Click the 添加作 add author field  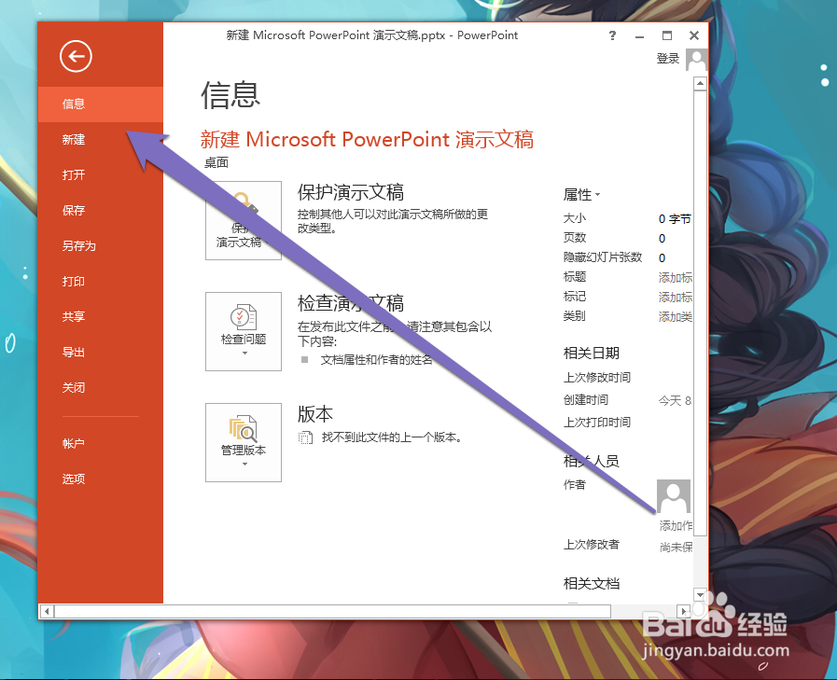(676, 526)
